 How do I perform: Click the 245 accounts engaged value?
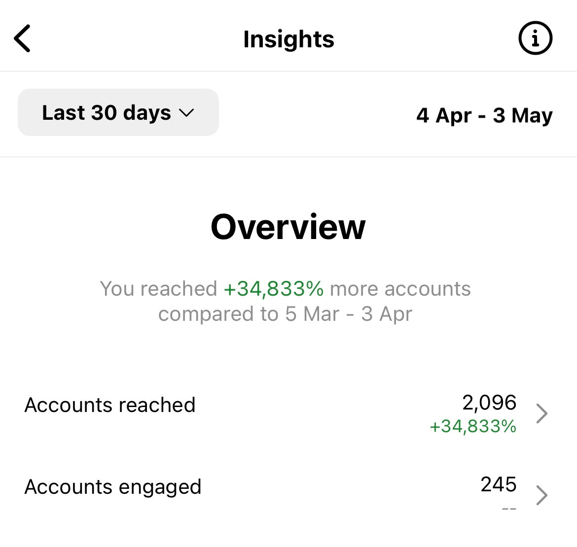pyautogui.click(x=498, y=484)
